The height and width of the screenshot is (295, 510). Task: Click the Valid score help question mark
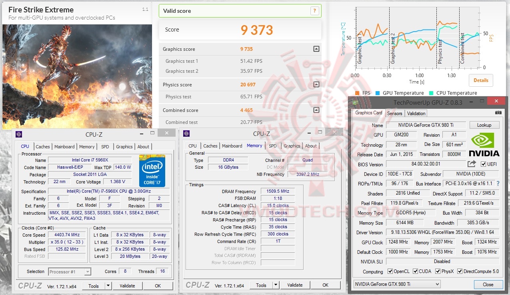(x=315, y=11)
